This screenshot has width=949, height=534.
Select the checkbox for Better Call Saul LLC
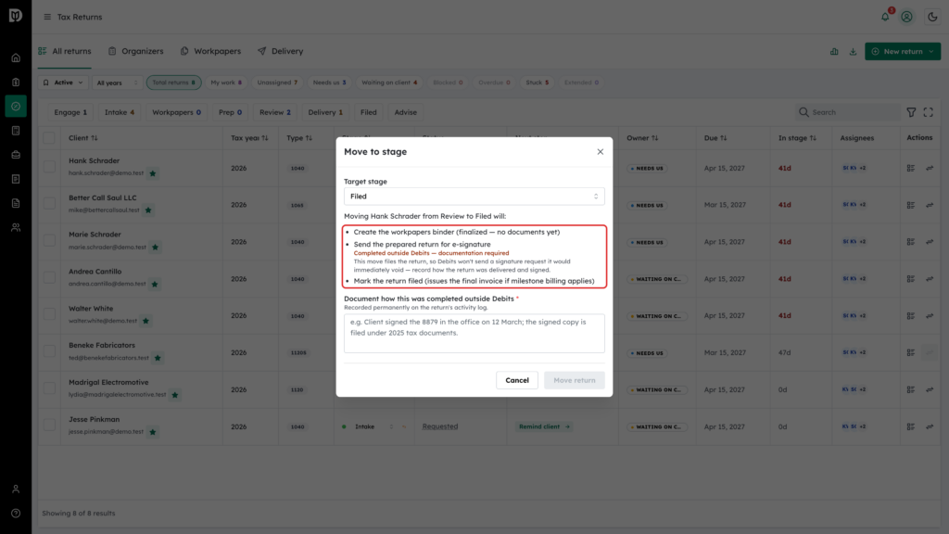click(x=49, y=203)
